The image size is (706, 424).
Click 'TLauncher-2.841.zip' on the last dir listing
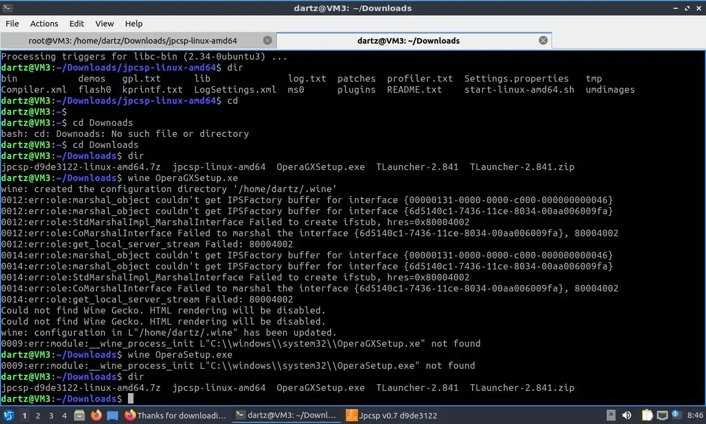(522, 388)
